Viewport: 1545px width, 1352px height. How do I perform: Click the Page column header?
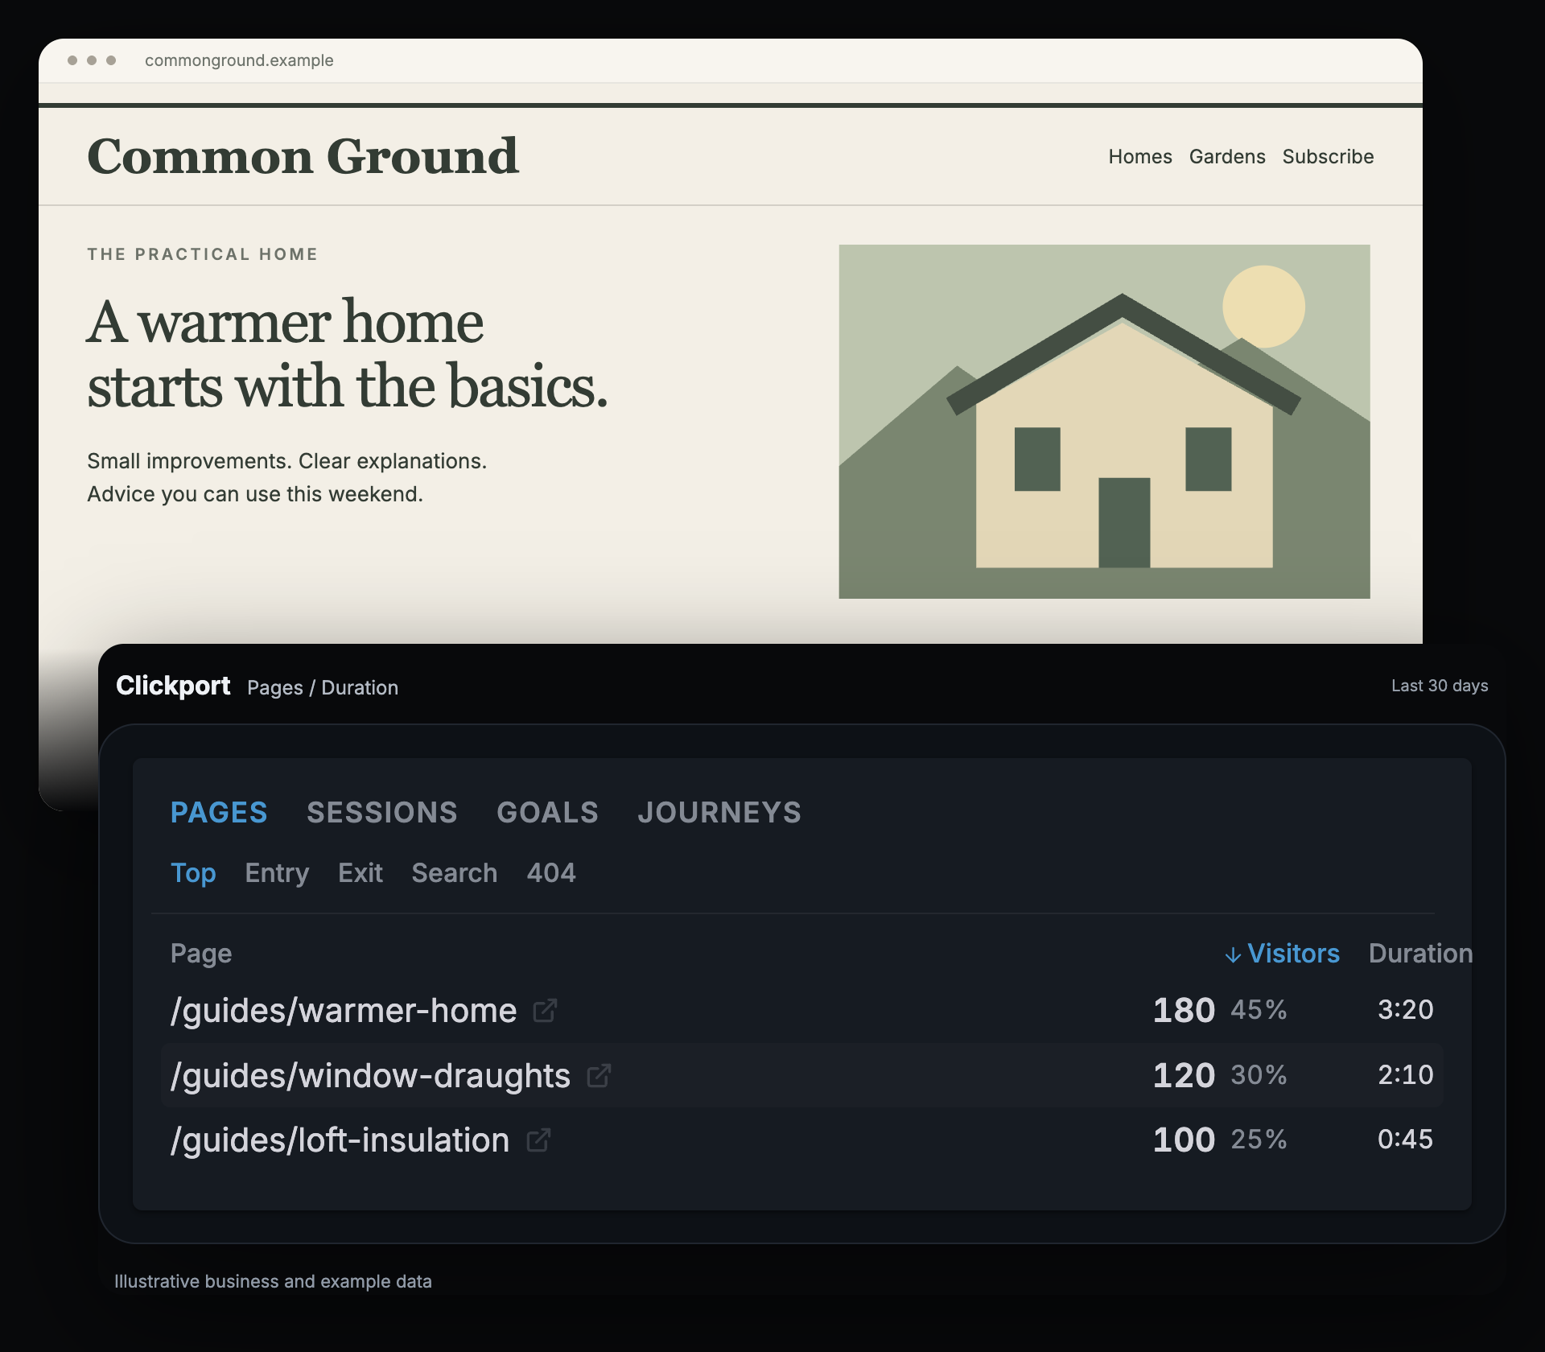click(x=201, y=954)
